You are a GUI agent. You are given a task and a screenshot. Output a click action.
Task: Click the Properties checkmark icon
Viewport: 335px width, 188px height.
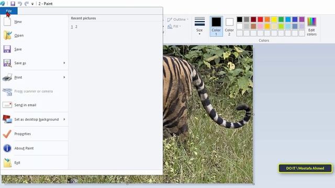point(7,134)
